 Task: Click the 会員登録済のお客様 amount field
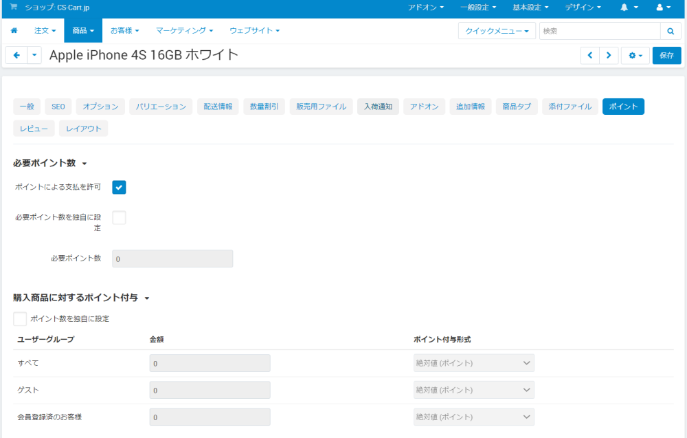(x=210, y=417)
